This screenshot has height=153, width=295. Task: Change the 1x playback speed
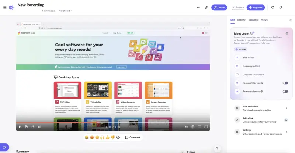187,127
